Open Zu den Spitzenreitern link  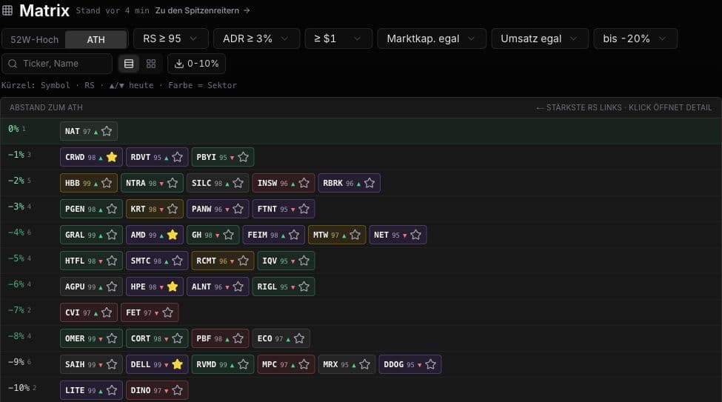pyautogui.click(x=197, y=10)
